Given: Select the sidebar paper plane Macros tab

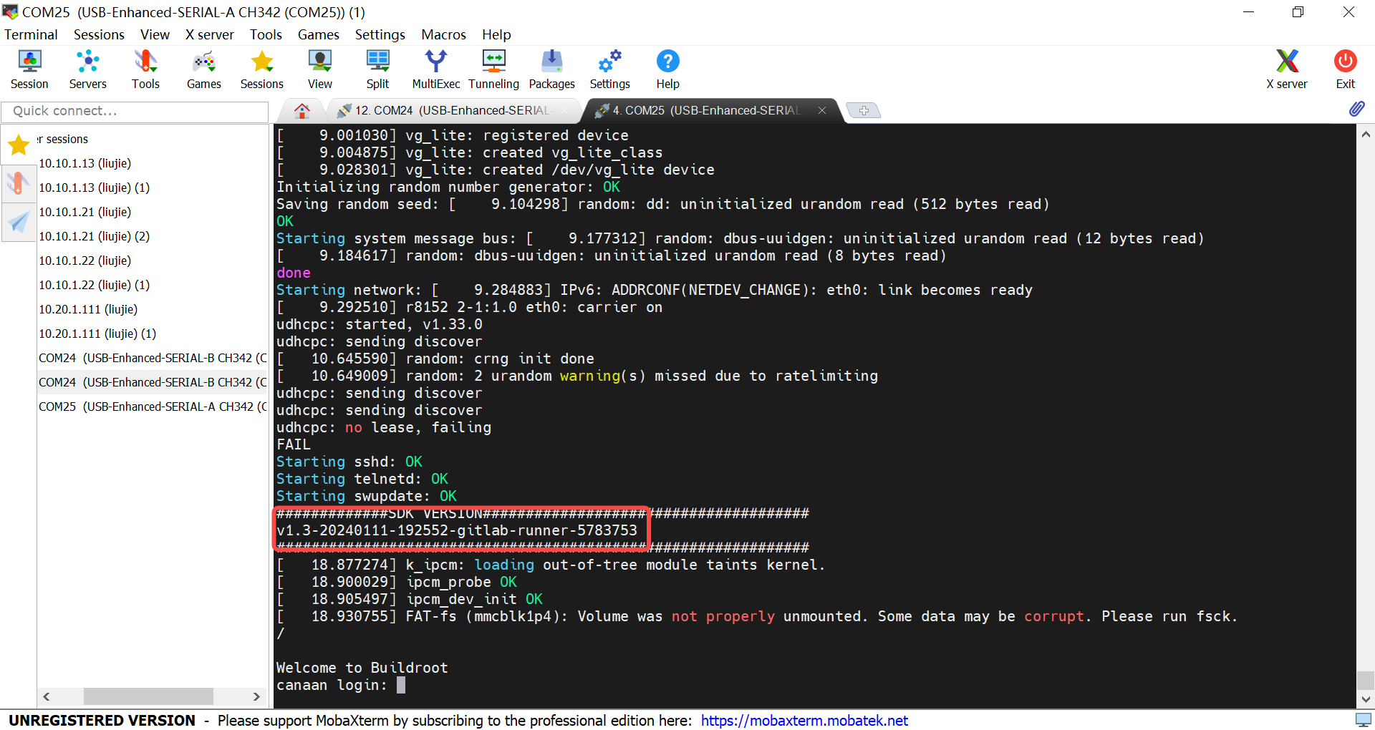Looking at the screenshot, I should point(19,222).
